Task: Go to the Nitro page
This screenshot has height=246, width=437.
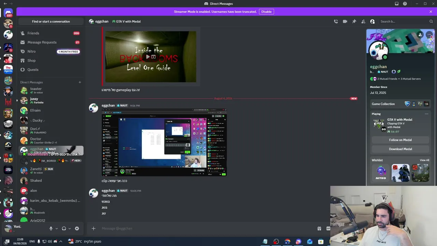Action: 51,52
